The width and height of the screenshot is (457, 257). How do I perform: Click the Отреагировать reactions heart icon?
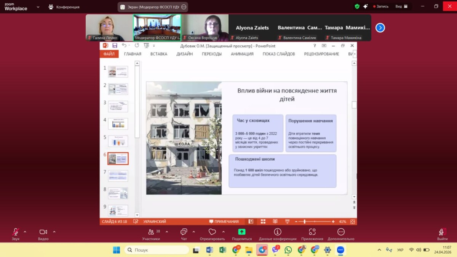[212, 232]
